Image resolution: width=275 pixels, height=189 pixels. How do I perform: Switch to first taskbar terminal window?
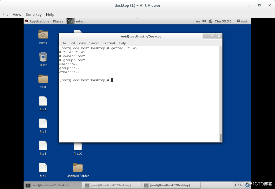[x=53, y=185]
